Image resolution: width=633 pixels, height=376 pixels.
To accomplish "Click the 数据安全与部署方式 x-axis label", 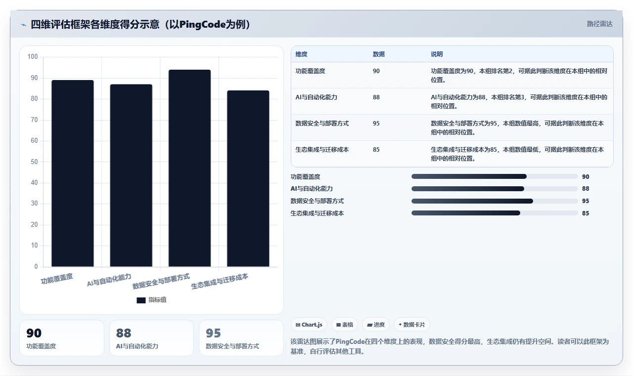I will 161,281.
